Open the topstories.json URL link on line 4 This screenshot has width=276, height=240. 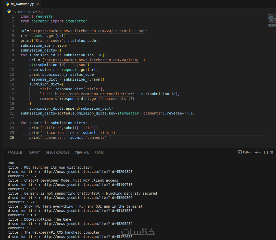[x=88, y=31]
